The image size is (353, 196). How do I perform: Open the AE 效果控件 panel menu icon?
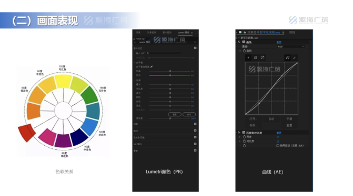(x=283, y=32)
